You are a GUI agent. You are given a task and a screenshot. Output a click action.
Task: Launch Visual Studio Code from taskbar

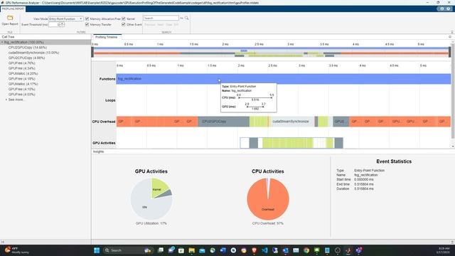pos(264,250)
